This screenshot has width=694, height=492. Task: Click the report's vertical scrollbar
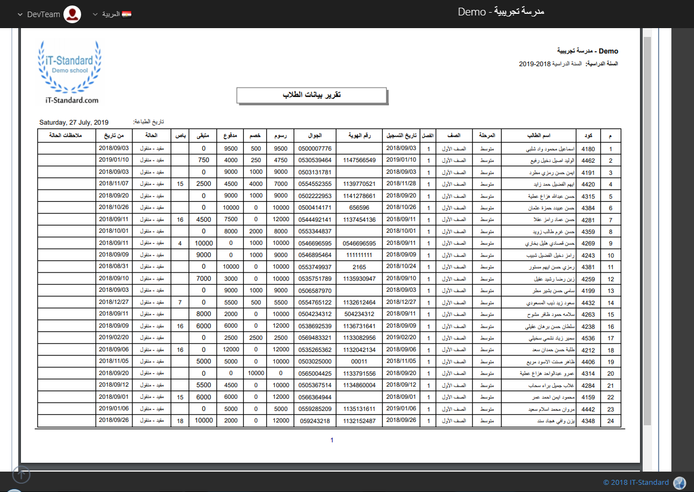647,221
